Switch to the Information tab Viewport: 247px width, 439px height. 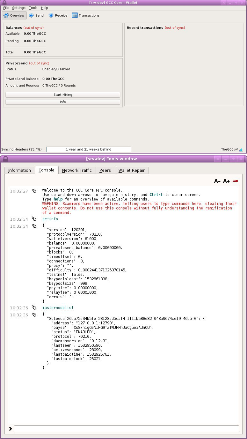tap(19, 170)
